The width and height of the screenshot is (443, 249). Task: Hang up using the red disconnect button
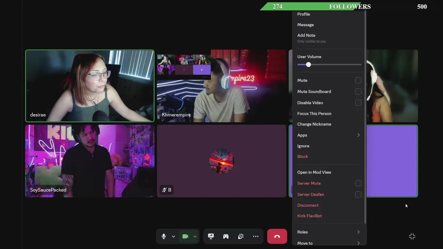point(277,237)
